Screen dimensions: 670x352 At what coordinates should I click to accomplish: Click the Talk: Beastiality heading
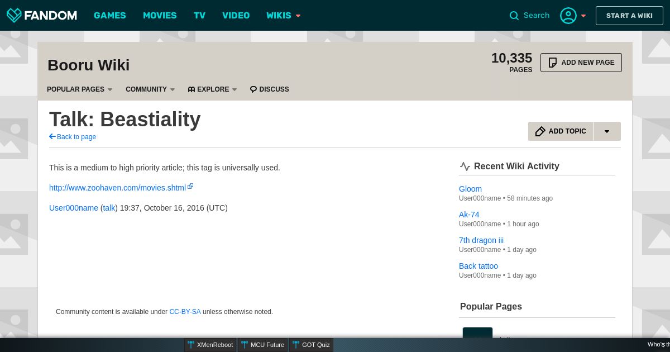(125, 120)
